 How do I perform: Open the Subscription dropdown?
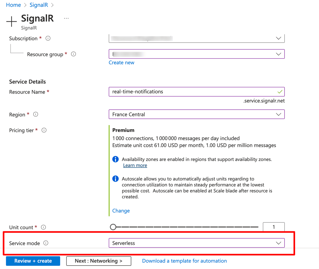click(196, 39)
